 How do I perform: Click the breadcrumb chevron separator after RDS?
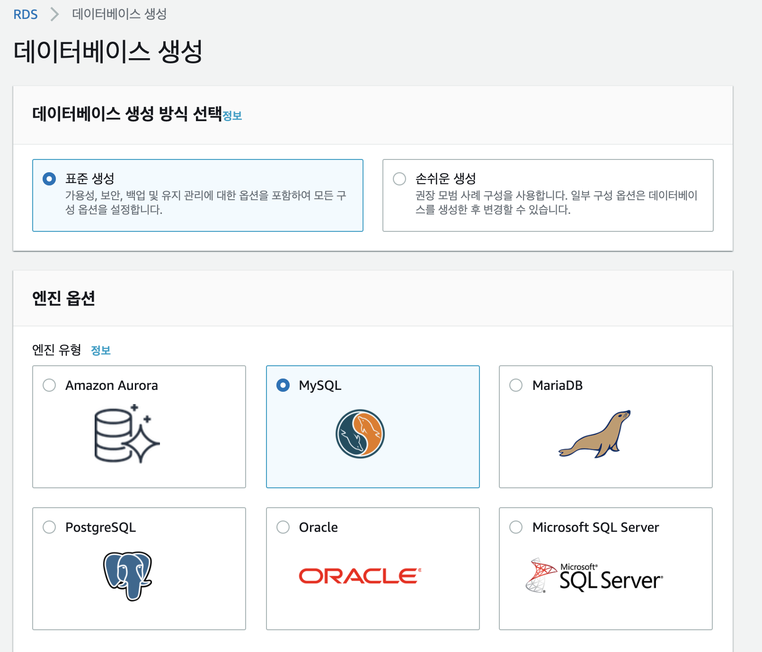54,14
